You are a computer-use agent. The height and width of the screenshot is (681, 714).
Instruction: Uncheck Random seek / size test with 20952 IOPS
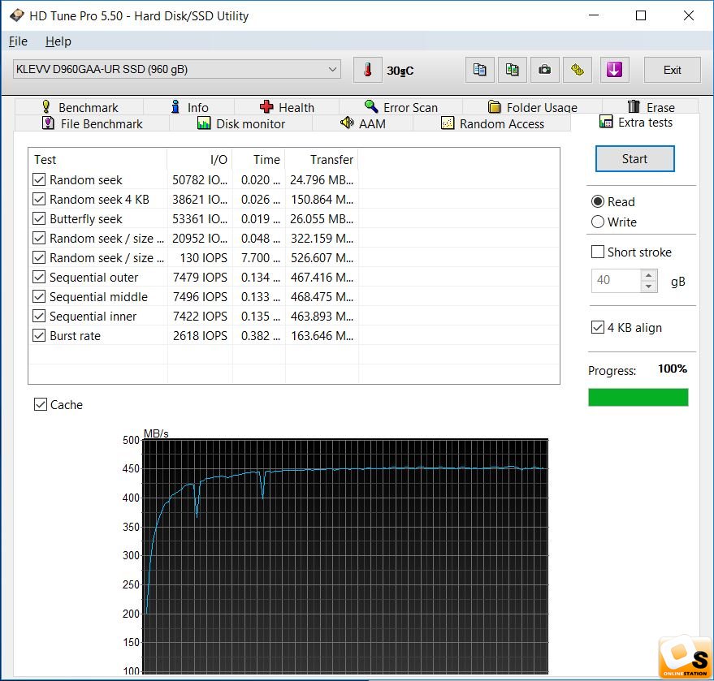coord(39,239)
